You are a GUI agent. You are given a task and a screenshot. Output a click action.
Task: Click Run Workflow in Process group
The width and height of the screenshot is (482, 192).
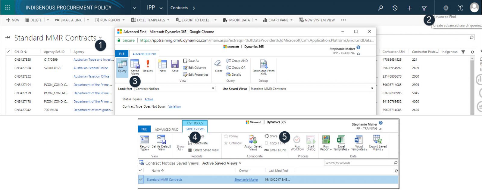click(x=297, y=143)
